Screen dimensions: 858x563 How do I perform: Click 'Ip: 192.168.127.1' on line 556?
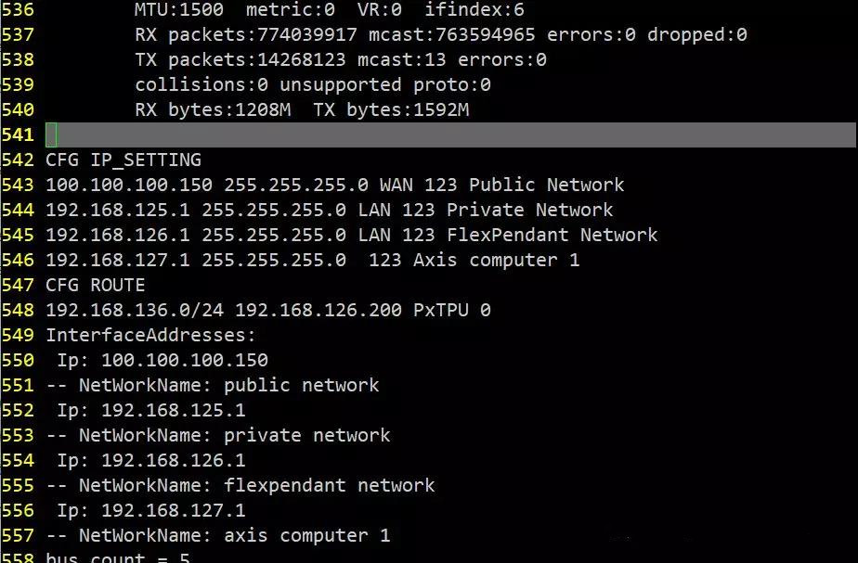(151, 510)
